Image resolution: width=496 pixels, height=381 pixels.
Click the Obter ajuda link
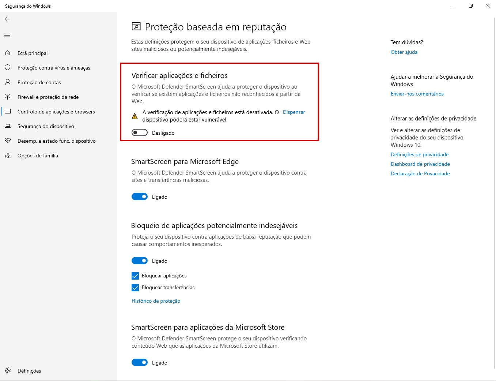click(x=404, y=52)
